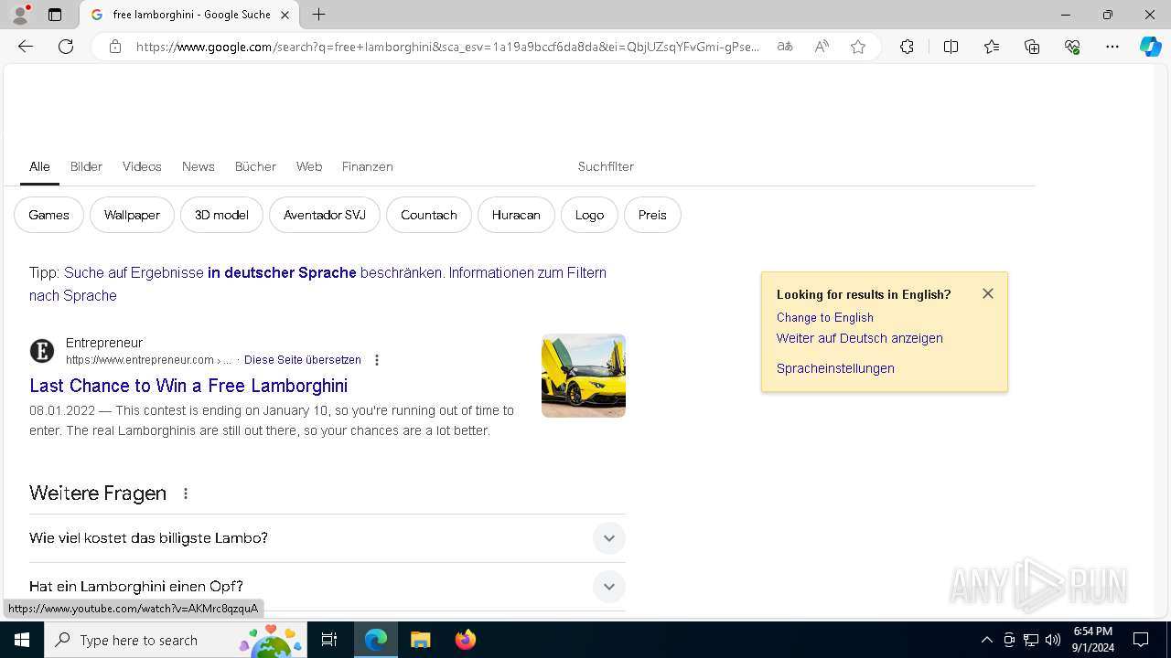
Task: Open Collections icon
Action: click(x=1032, y=47)
